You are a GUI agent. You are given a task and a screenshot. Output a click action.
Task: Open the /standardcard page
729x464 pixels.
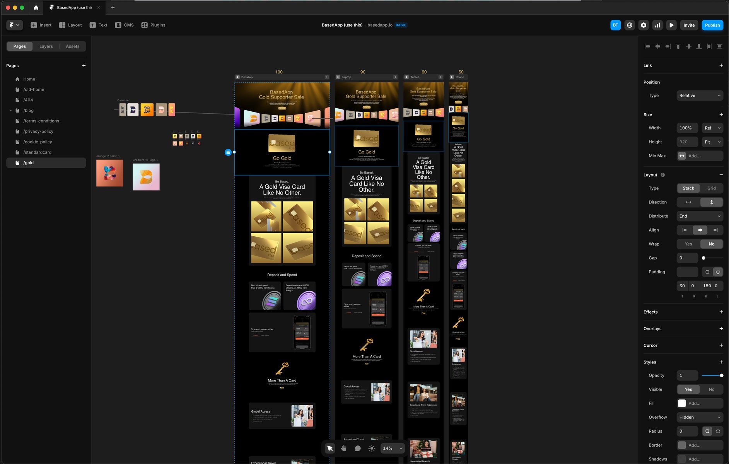(37, 152)
